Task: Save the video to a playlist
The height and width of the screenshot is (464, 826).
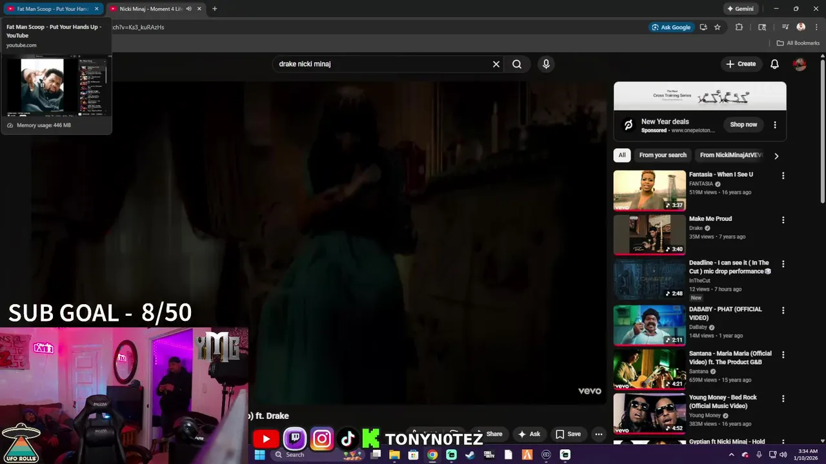Action: tap(569, 434)
